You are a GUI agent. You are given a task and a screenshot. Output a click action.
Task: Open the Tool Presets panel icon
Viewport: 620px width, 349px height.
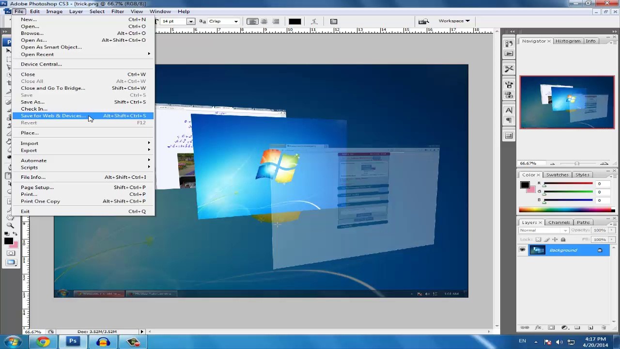(509, 69)
